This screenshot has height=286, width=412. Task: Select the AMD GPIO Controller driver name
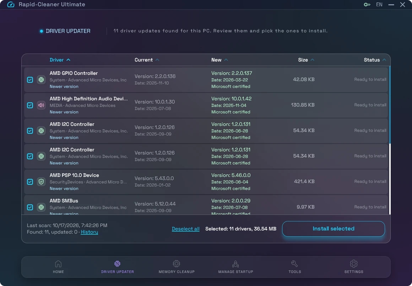(74, 73)
